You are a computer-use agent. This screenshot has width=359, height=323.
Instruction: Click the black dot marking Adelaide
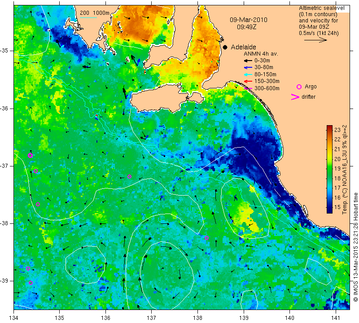click(x=225, y=47)
